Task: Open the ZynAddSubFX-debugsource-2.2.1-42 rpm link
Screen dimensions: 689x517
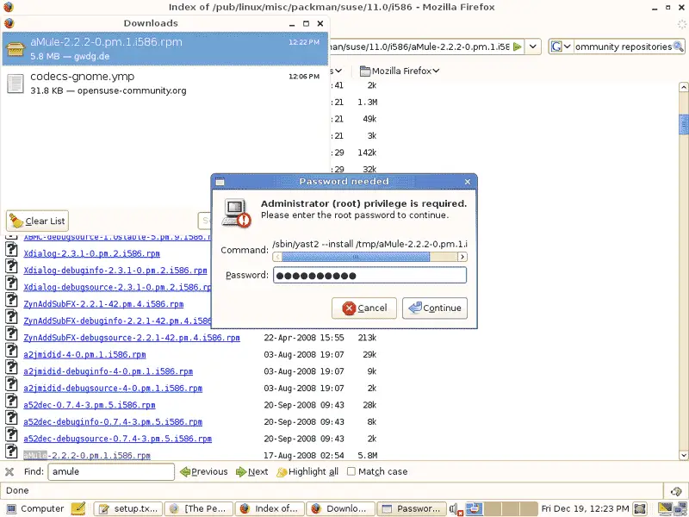Action: (x=132, y=338)
